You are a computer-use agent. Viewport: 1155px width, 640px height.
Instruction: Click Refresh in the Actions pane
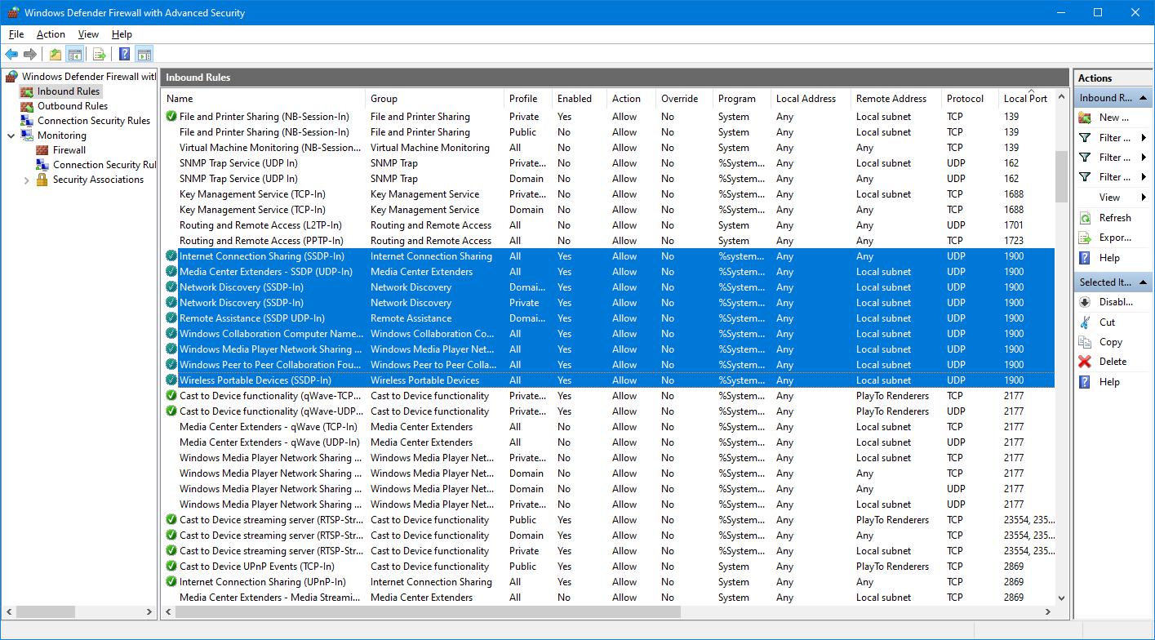tap(1114, 218)
